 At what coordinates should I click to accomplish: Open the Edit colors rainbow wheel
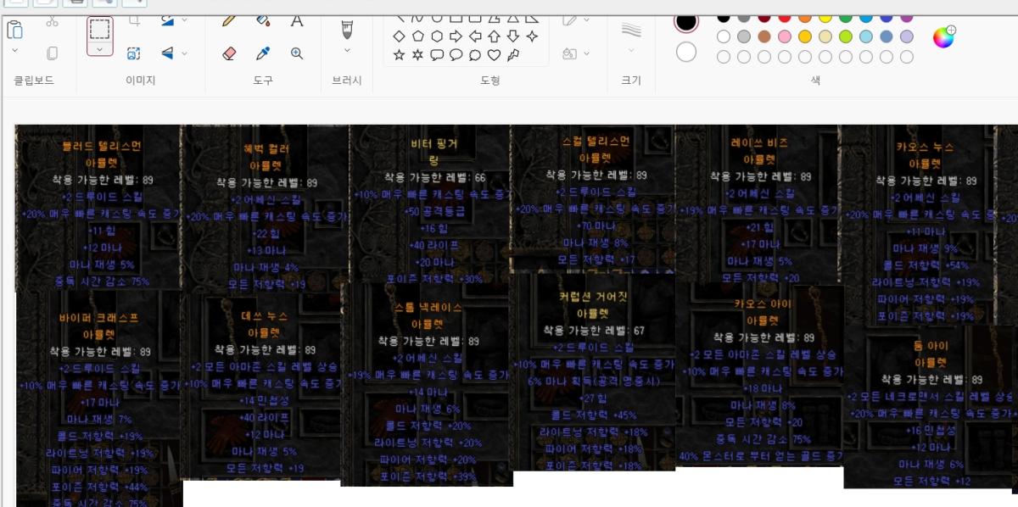[942, 37]
